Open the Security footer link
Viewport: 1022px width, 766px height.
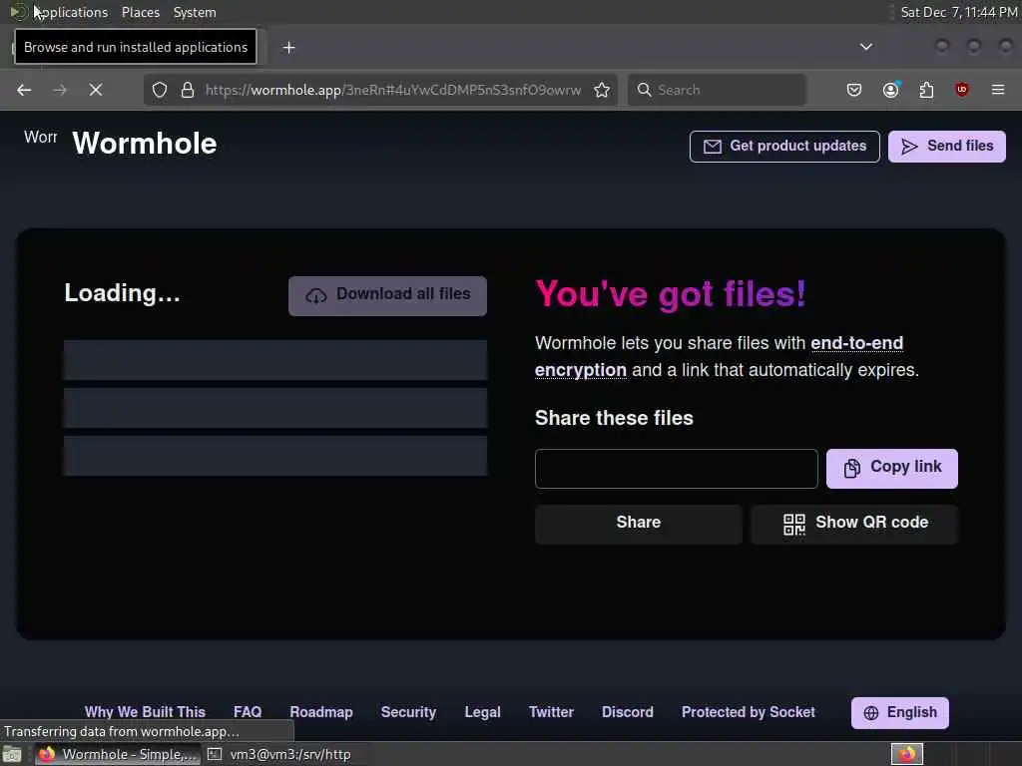click(x=408, y=712)
